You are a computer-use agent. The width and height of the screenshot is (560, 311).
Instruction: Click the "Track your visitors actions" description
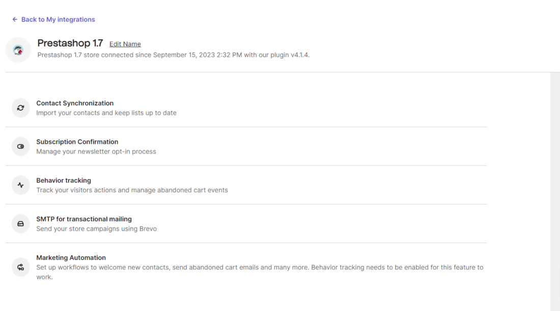click(132, 190)
